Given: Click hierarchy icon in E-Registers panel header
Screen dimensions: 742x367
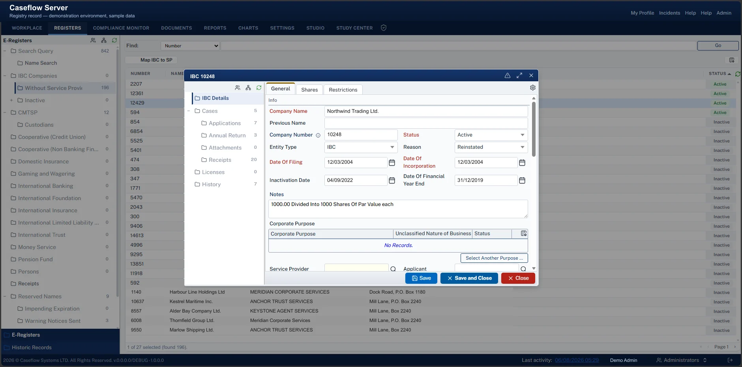Looking at the screenshot, I should [x=104, y=40].
